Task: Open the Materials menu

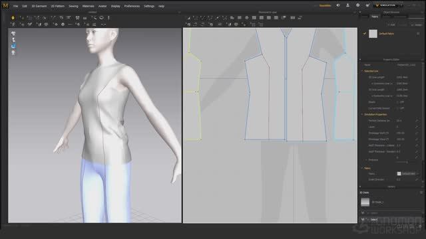Action: click(88, 6)
